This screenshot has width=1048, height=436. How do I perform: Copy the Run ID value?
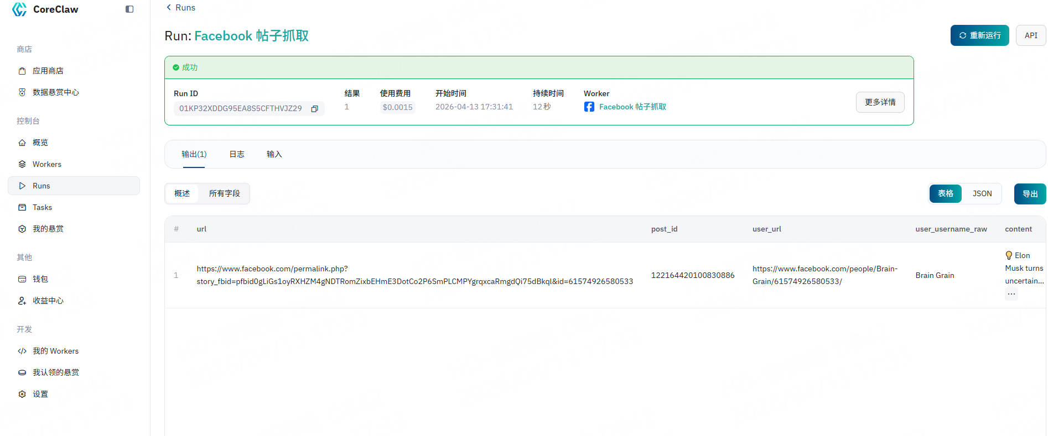314,109
